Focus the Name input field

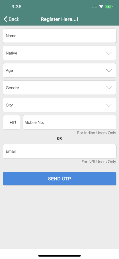pyautogui.click(x=59, y=36)
